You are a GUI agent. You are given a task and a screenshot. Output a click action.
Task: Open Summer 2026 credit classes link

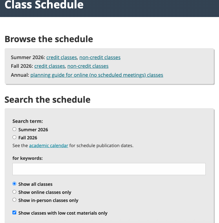(61, 57)
